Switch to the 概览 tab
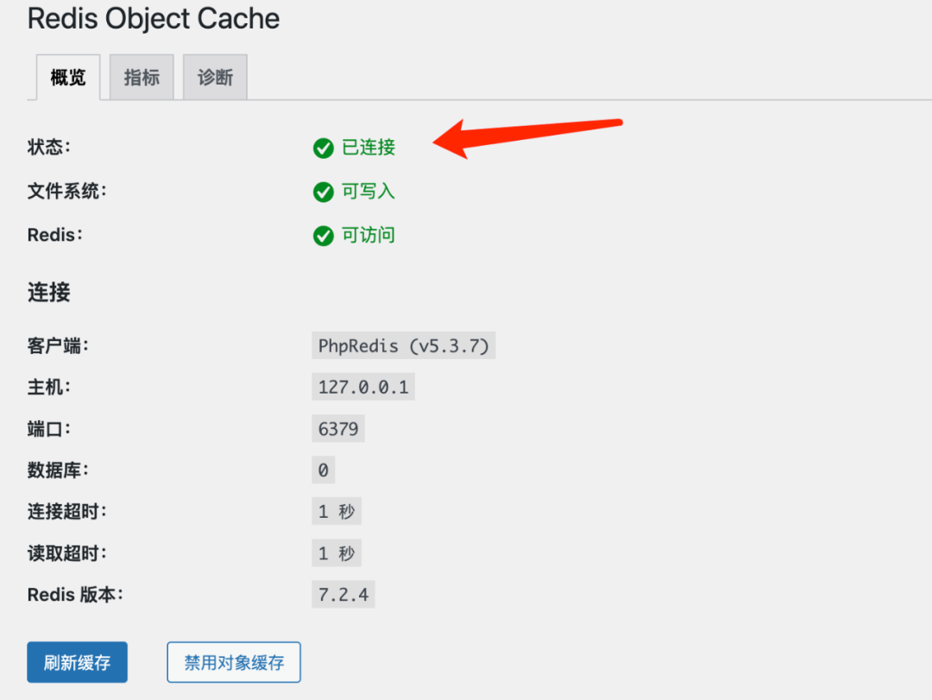932x700 pixels. coord(68,78)
